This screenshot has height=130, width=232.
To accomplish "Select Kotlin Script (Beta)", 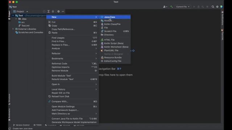I will coord(115,43).
